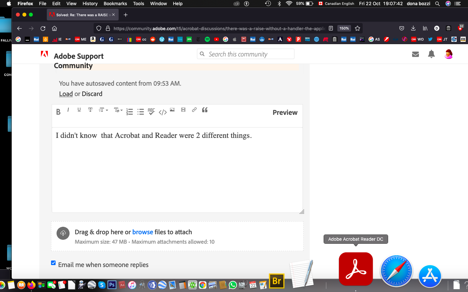468x292 pixels.
Task: Switch to Preview of the reply
Action: pyautogui.click(x=285, y=113)
